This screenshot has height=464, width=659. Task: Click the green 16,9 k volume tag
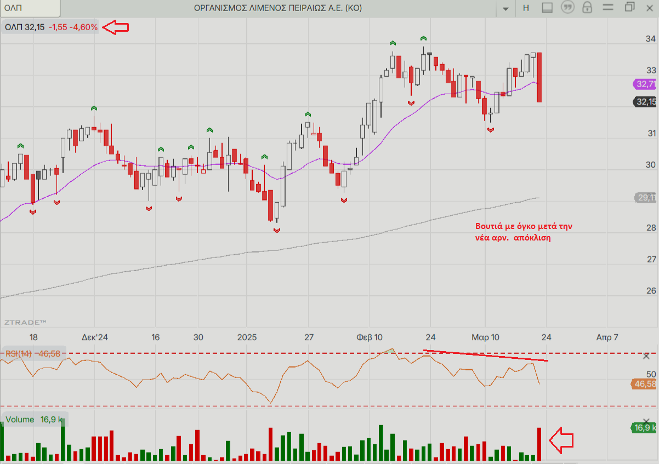pyautogui.click(x=644, y=427)
